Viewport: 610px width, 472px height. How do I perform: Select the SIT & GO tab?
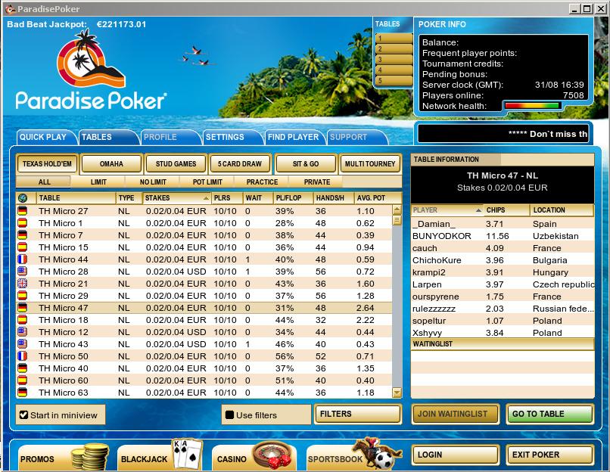point(306,163)
